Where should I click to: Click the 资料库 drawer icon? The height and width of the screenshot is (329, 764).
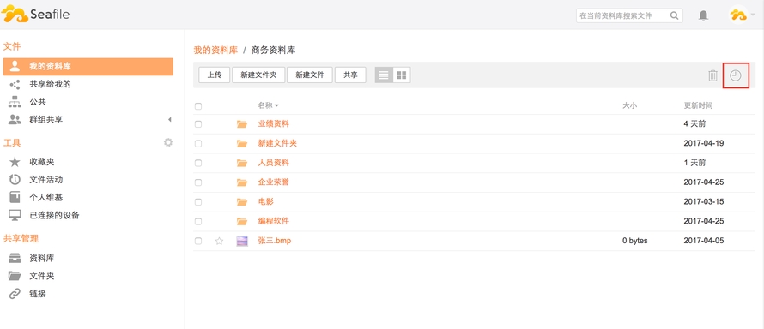[15, 258]
